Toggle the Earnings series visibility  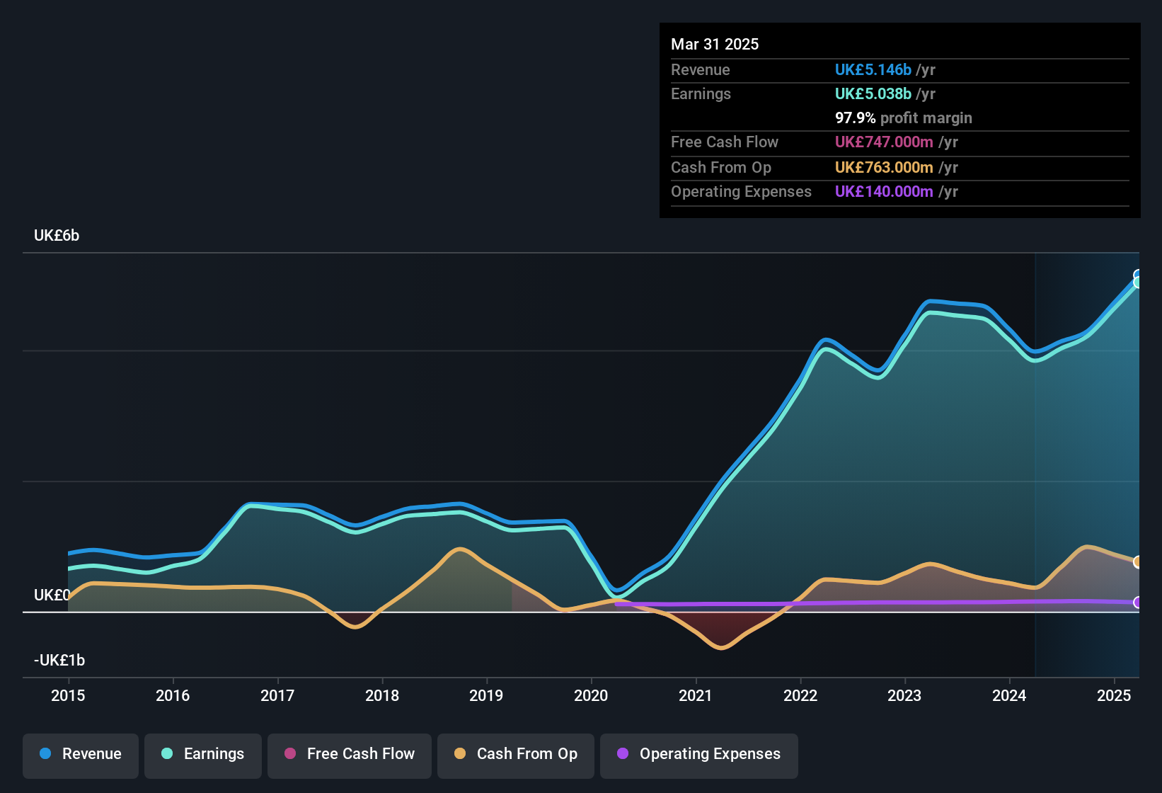click(203, 754)
